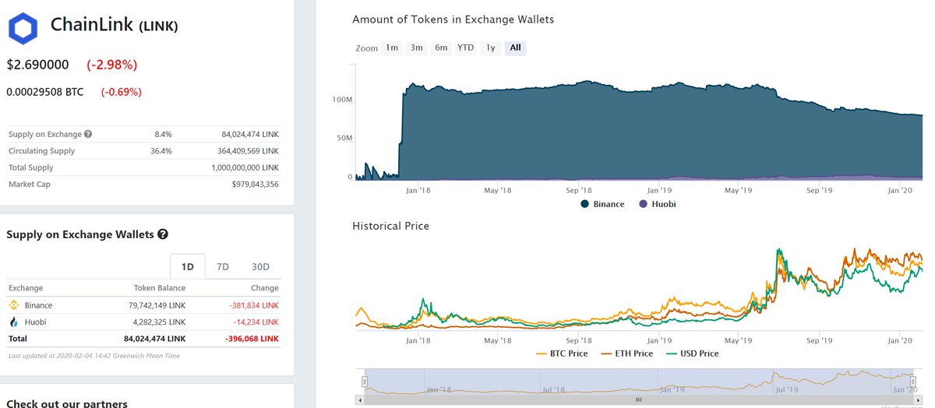The width and height of the screenshot is (935, 408).
Task: Select All zoom range
Action: tap(515, 48)
